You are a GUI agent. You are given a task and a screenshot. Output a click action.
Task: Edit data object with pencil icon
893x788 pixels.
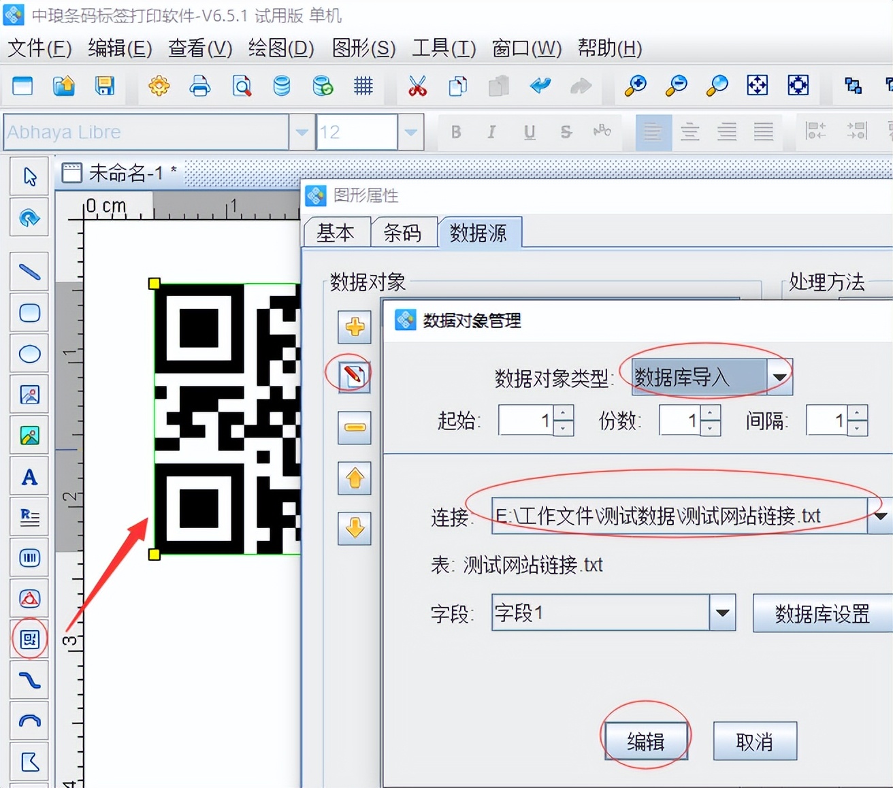tap(355, 376)
